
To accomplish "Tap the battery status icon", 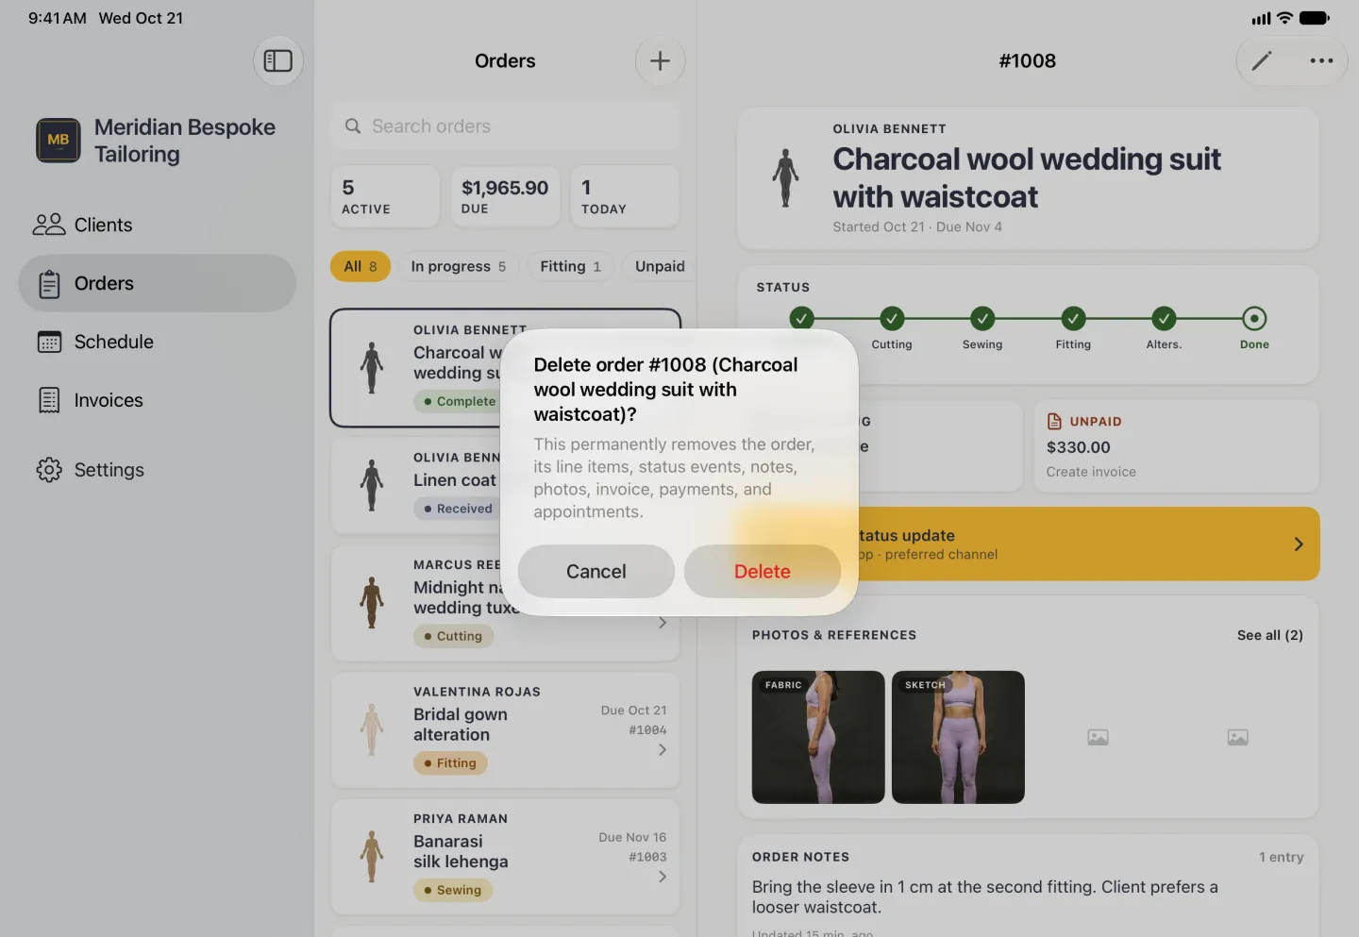I will (x=1315, y=18).
